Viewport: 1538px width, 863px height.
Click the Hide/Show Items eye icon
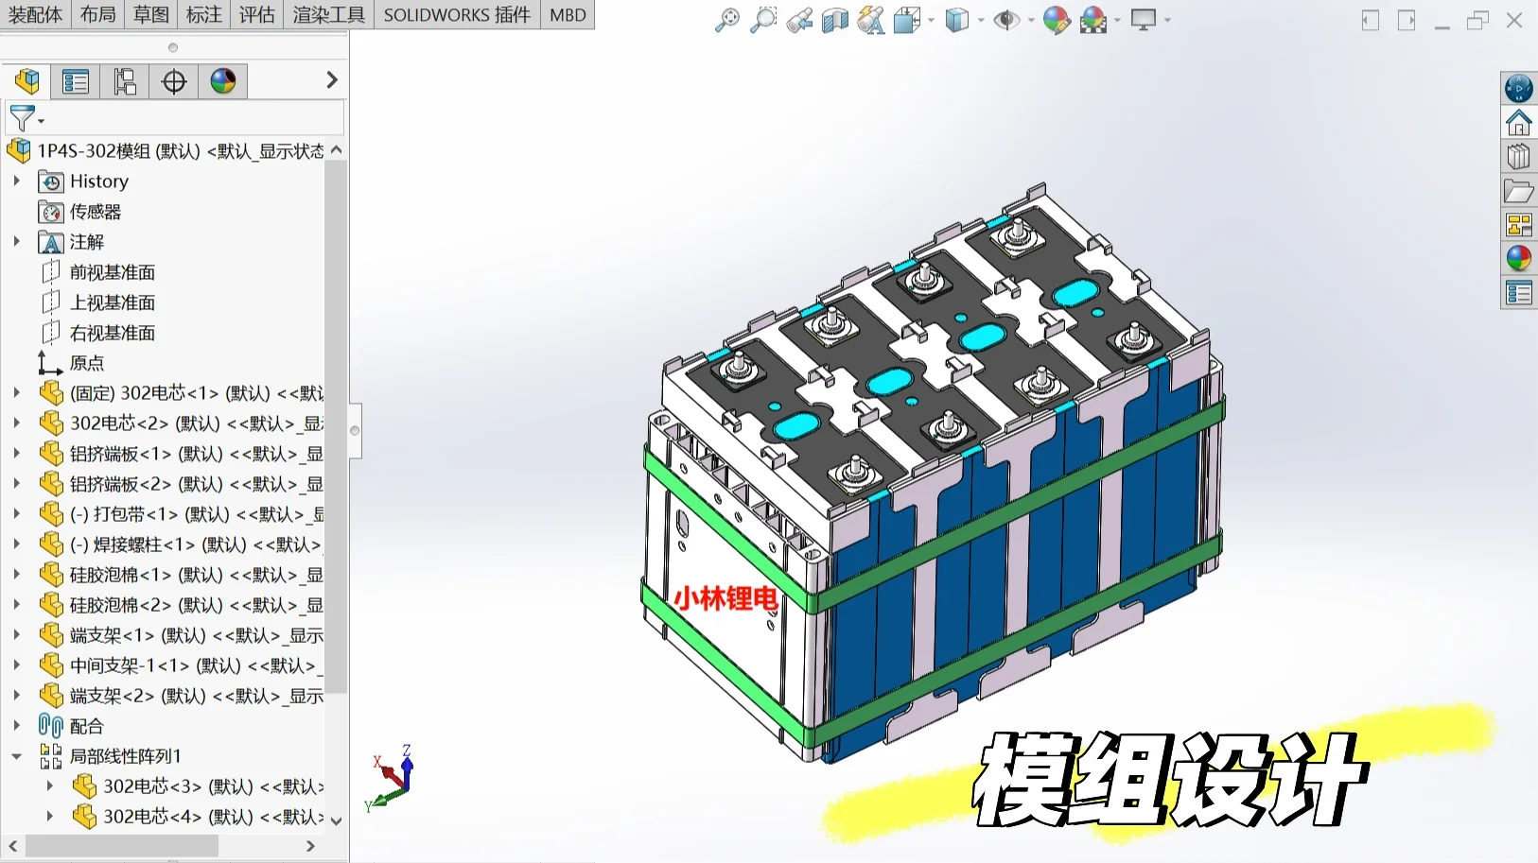[x=1006, y=20]
